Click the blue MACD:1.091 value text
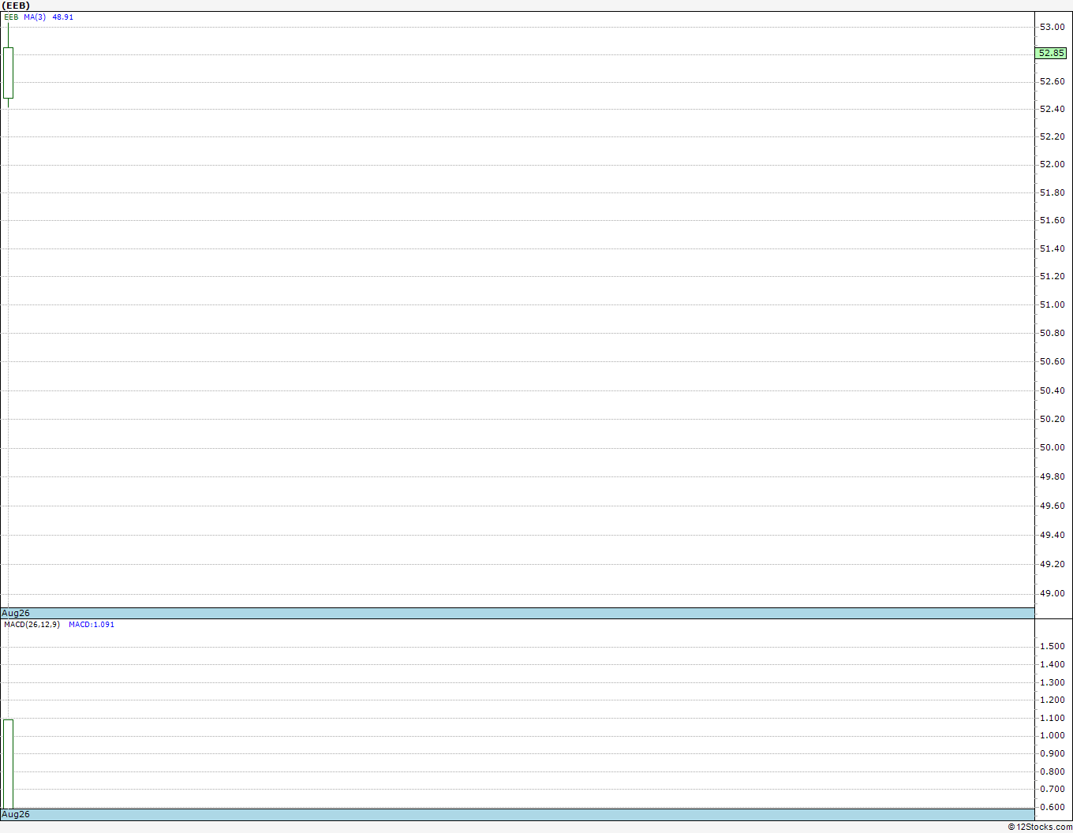The image size is (1073, 833). point(92,625)
